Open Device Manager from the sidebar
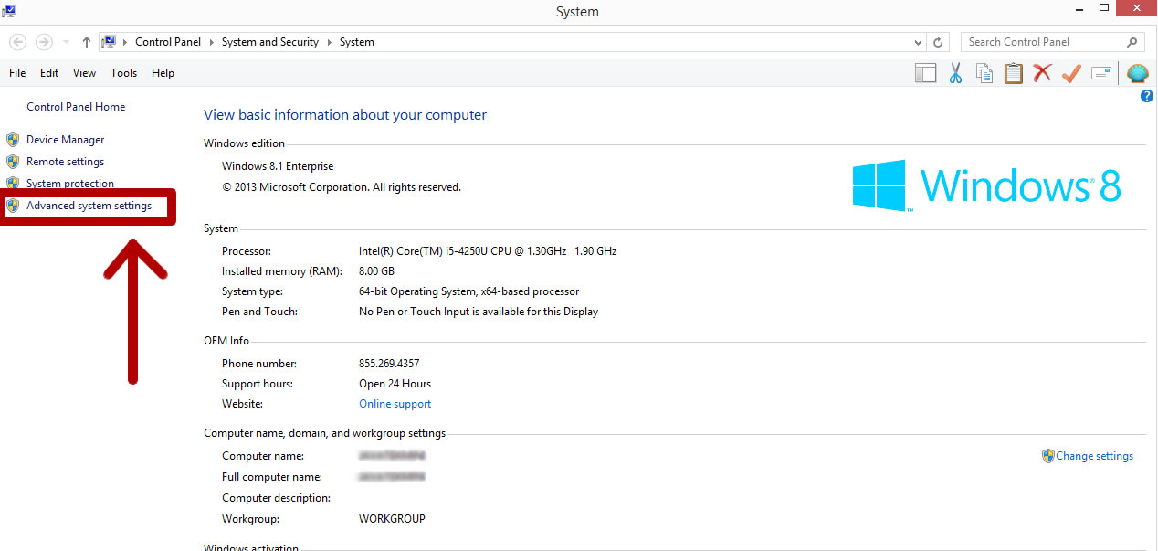Viewport: 1158px width, 551px height. (66, 140)
